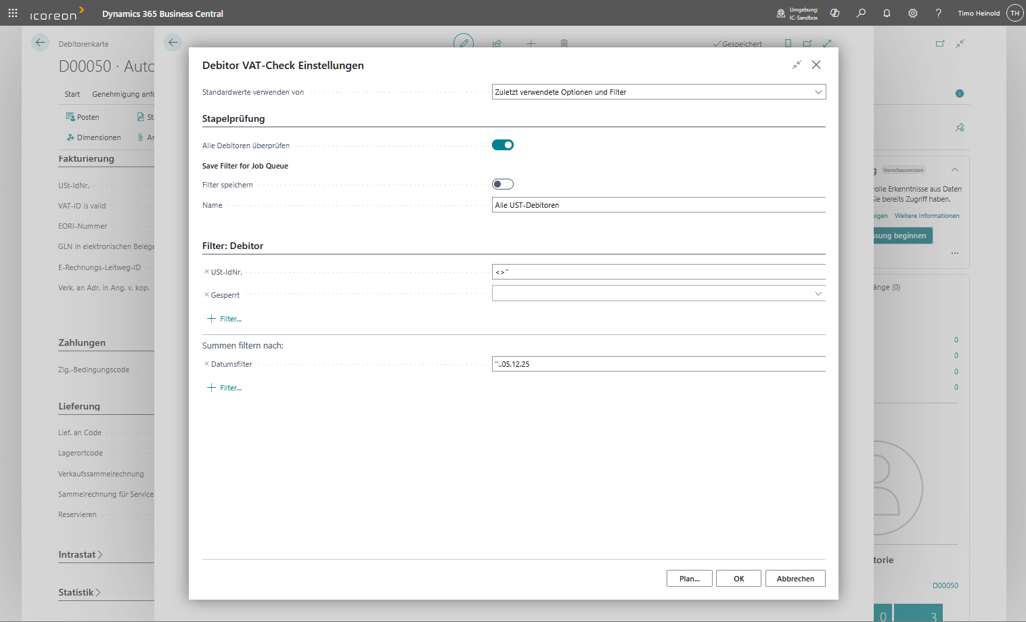The width and height of the screenshot is (1026, 622).
Task: Click the help question mark icon
Action: pyautogui.click(x=938, y=13)
